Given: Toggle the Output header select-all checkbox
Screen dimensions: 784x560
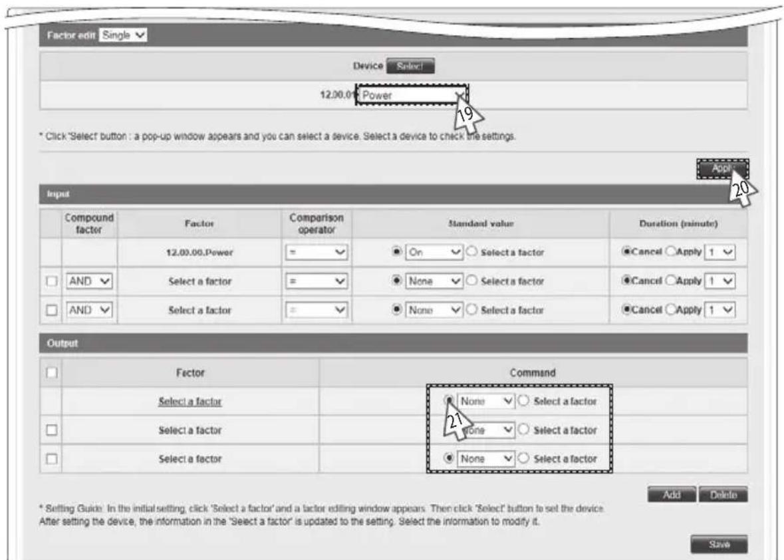Looking at the screenshot, I should [51, 372].
